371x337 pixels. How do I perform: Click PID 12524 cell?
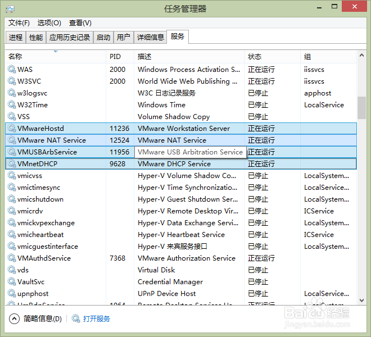[120, 140]
